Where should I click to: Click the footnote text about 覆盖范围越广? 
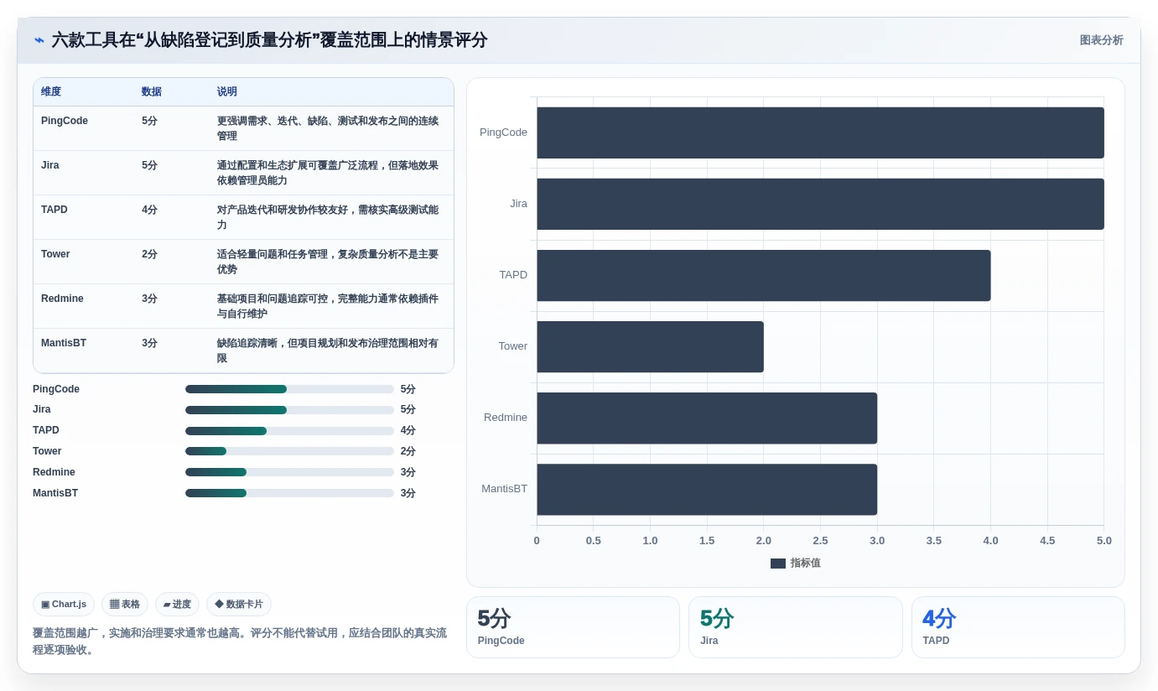coord(240,642)
